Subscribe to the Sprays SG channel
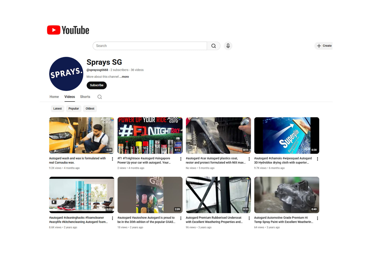Image resolution: width=375 pixels, height=262 pixels. pyautogui.click(x=96, y=85)
